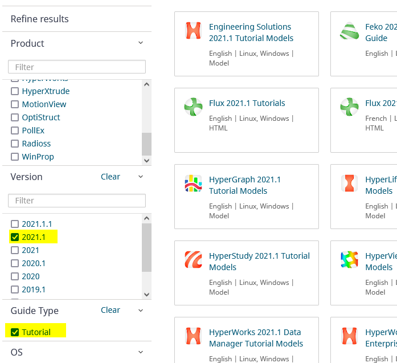Collapse the Product filter section
Image resolution: width=397 pixels, height=363 pixels.
click(x=141, y=43)
